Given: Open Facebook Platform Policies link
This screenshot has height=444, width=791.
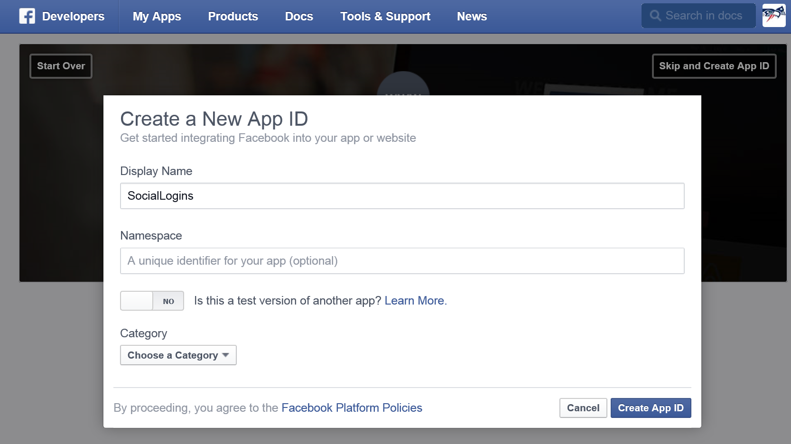Looking at the screenshot, I should pos(352,408).
